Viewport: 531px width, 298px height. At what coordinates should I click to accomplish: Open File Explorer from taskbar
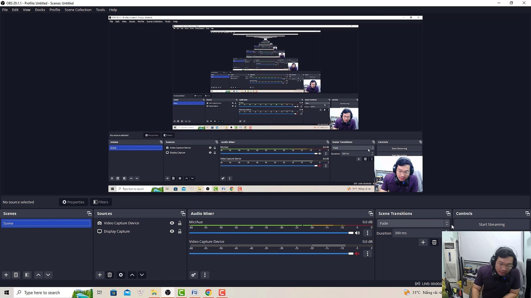tap(154, 293)
